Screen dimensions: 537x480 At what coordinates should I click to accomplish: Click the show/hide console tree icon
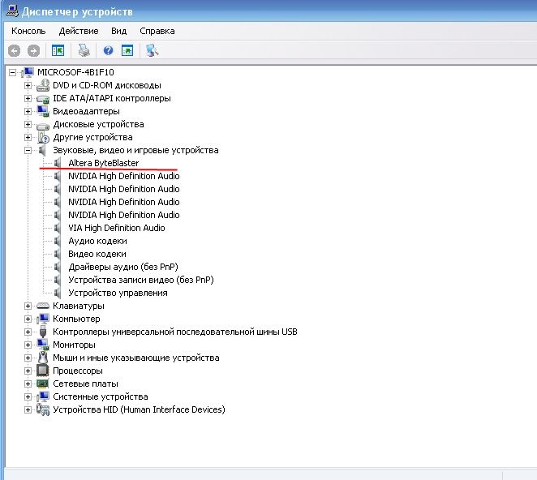pos(58,50)
